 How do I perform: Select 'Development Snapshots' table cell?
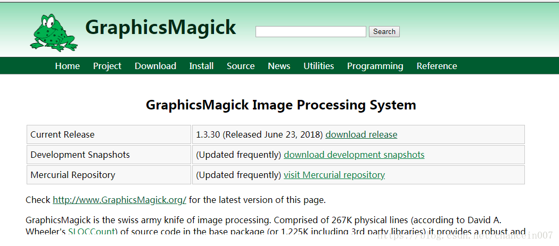(109, 155)
